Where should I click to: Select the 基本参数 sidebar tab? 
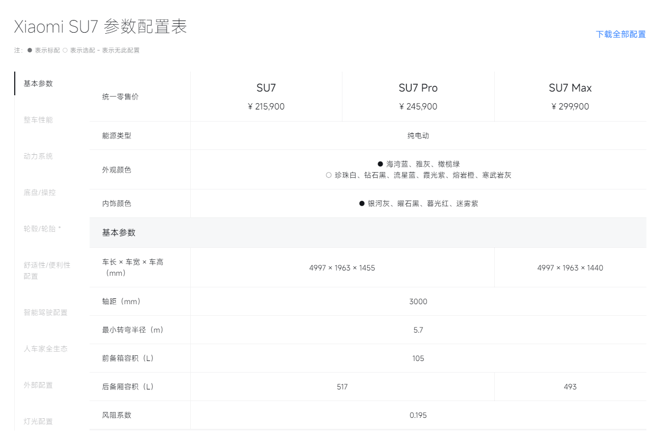coord(38,84)
